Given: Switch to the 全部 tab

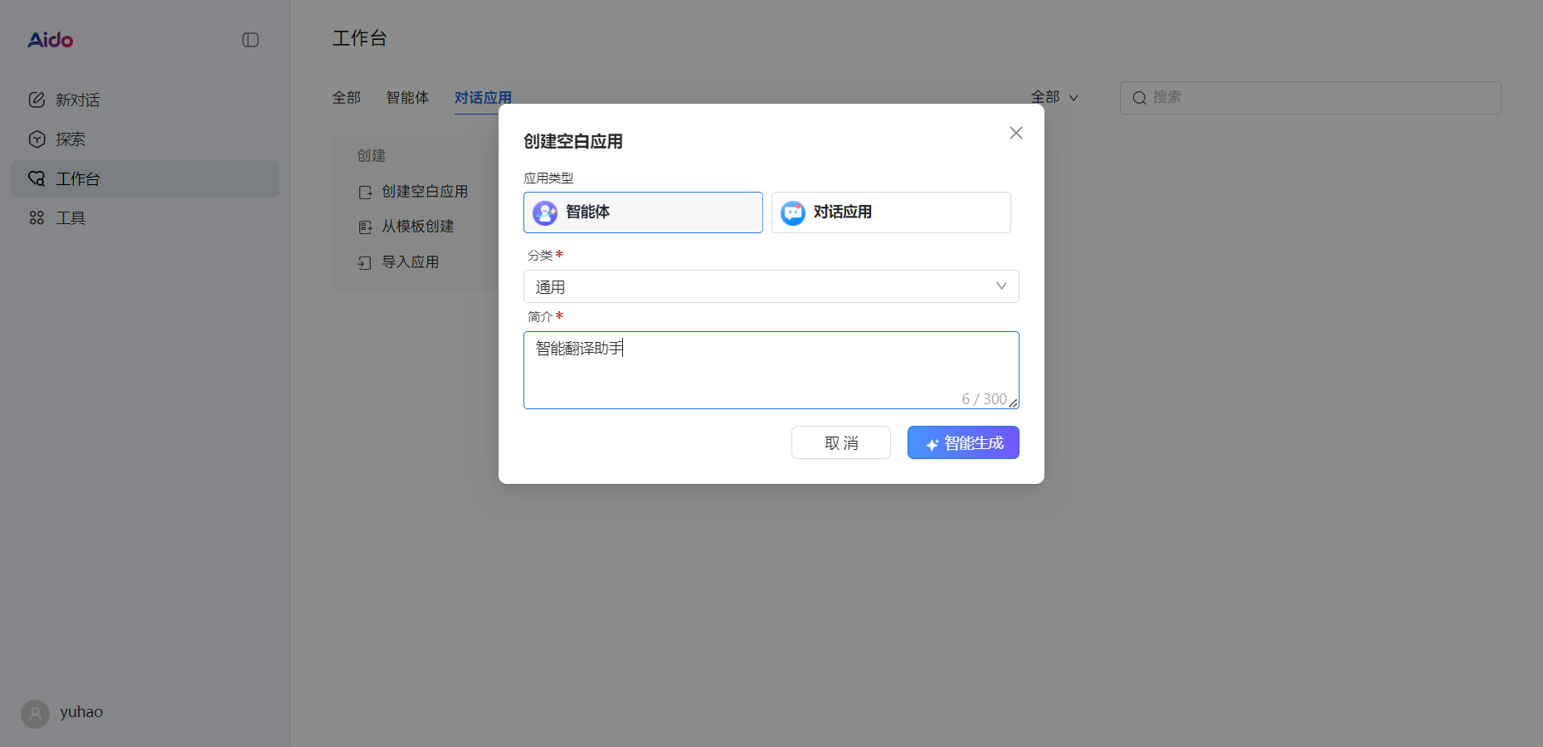Looking at the screenshot, I should pos(346,97).
